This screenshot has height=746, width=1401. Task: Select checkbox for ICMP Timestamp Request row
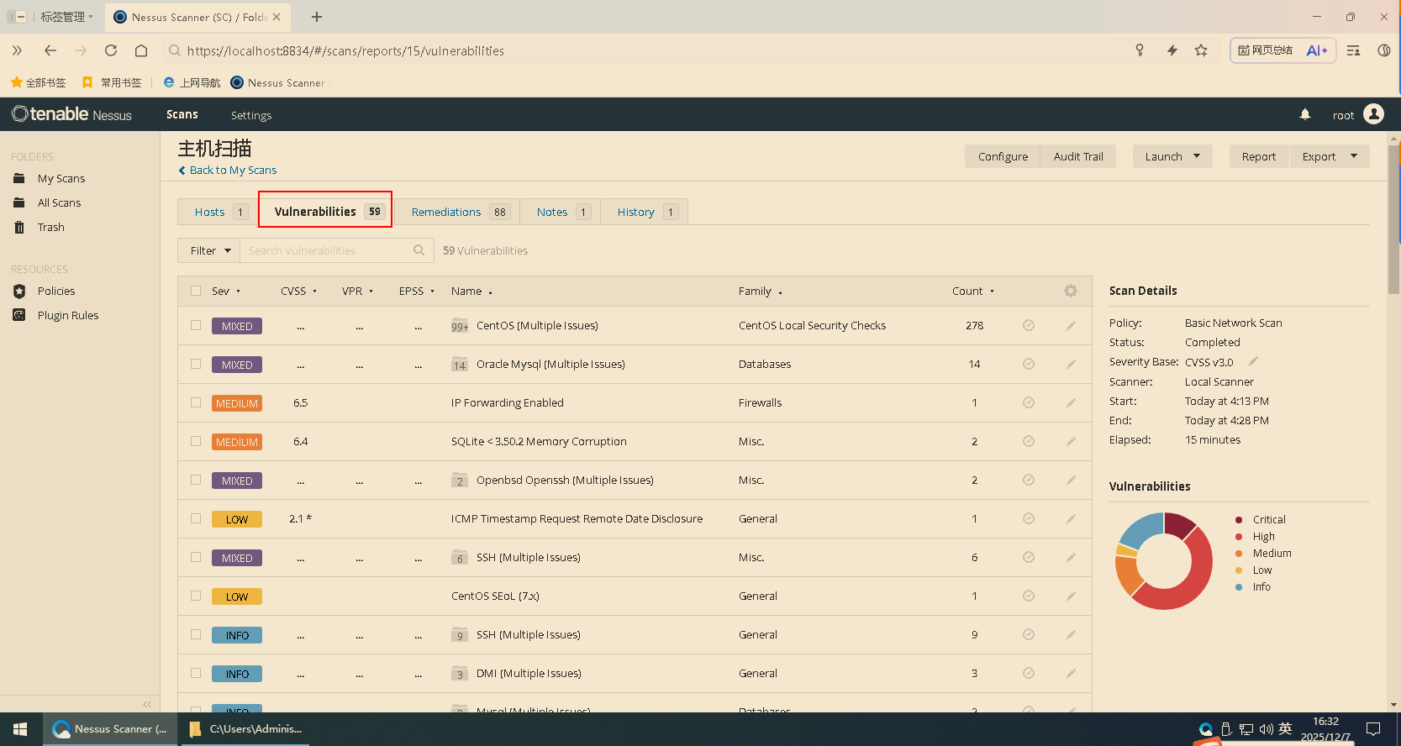196,518
